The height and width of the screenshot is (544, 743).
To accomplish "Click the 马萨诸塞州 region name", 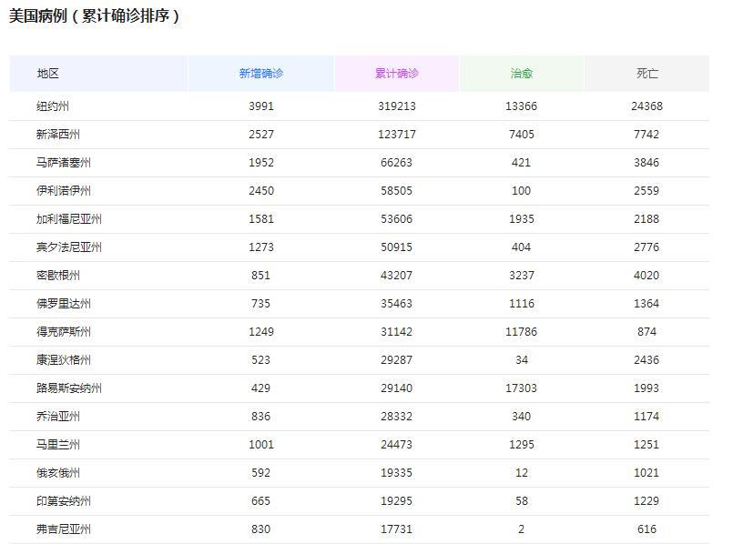I will [x=56, y=163].
